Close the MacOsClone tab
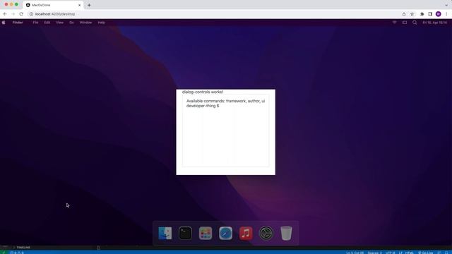The width and height of the screenshot is (452, 254). pos(80,5)
